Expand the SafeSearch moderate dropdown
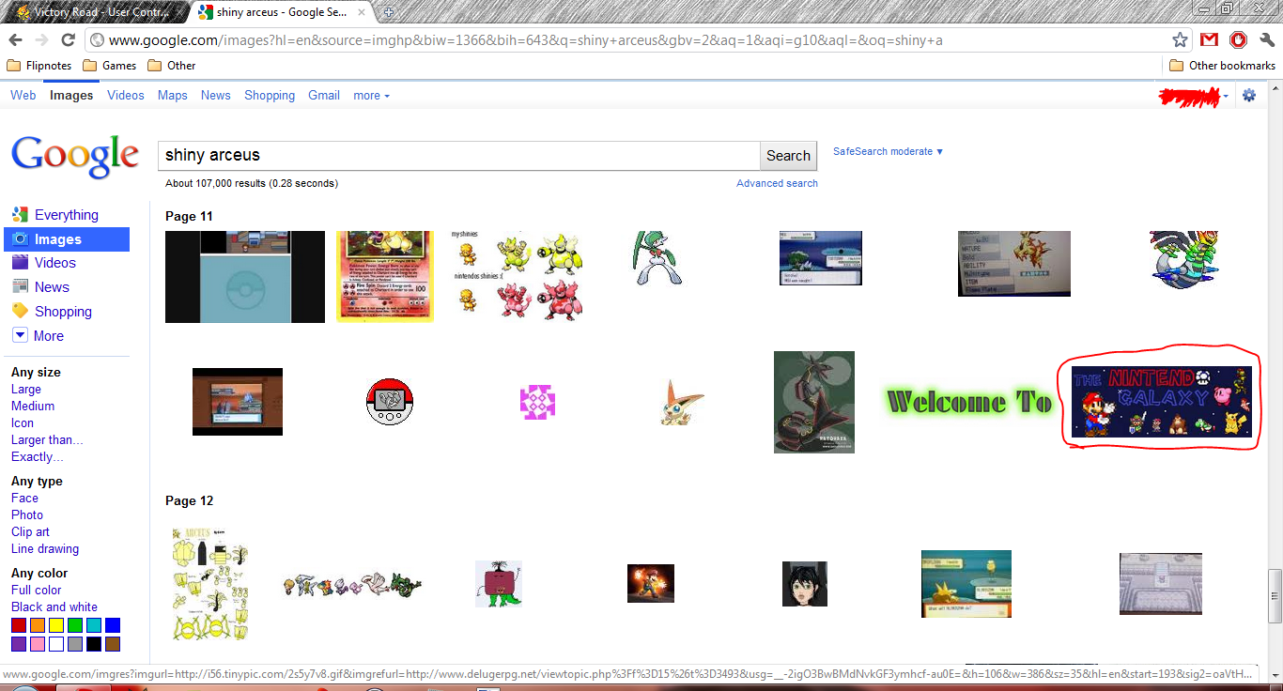Viewport: 1283px width, 691px height. click(x=888, y=151)
